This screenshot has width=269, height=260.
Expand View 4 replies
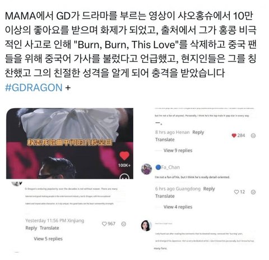[178, 207]
